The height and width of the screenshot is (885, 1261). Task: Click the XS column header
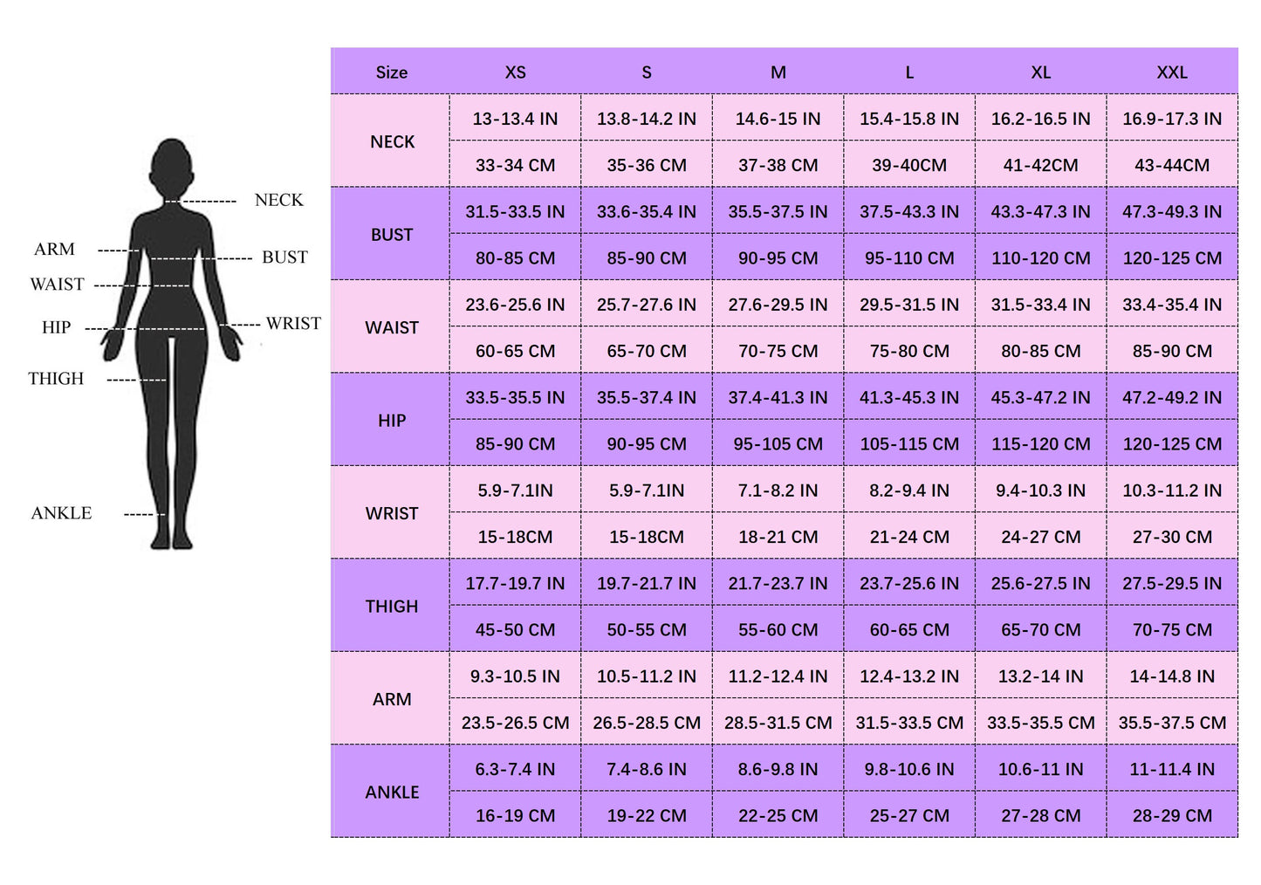pos(515,72)
